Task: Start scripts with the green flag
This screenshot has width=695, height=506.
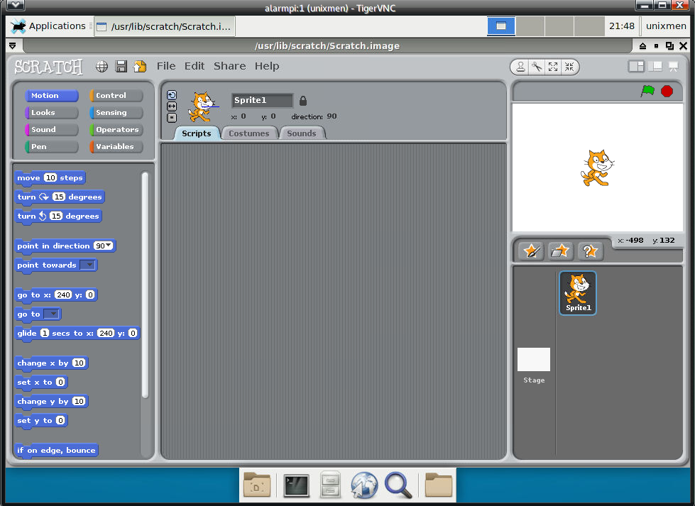Action: click(x=647, y=91)
